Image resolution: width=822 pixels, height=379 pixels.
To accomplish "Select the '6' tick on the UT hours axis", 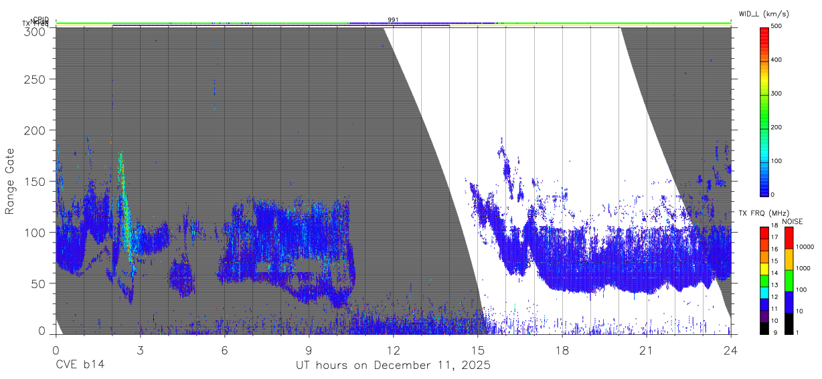I will (x=224, y=350).
